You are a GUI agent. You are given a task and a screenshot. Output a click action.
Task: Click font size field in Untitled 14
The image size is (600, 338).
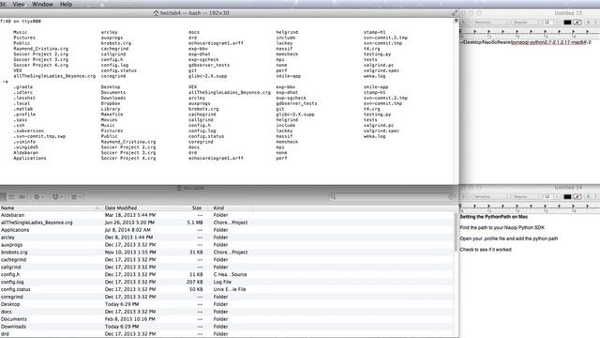(x=547, y=196)
